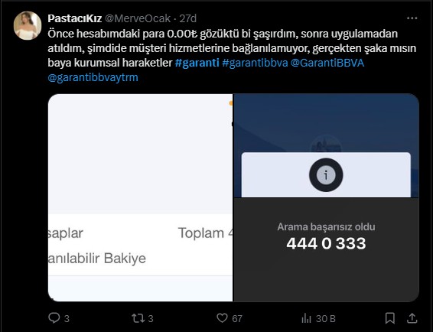
Task: Click the PastacıKız display name
Action: 75,18
